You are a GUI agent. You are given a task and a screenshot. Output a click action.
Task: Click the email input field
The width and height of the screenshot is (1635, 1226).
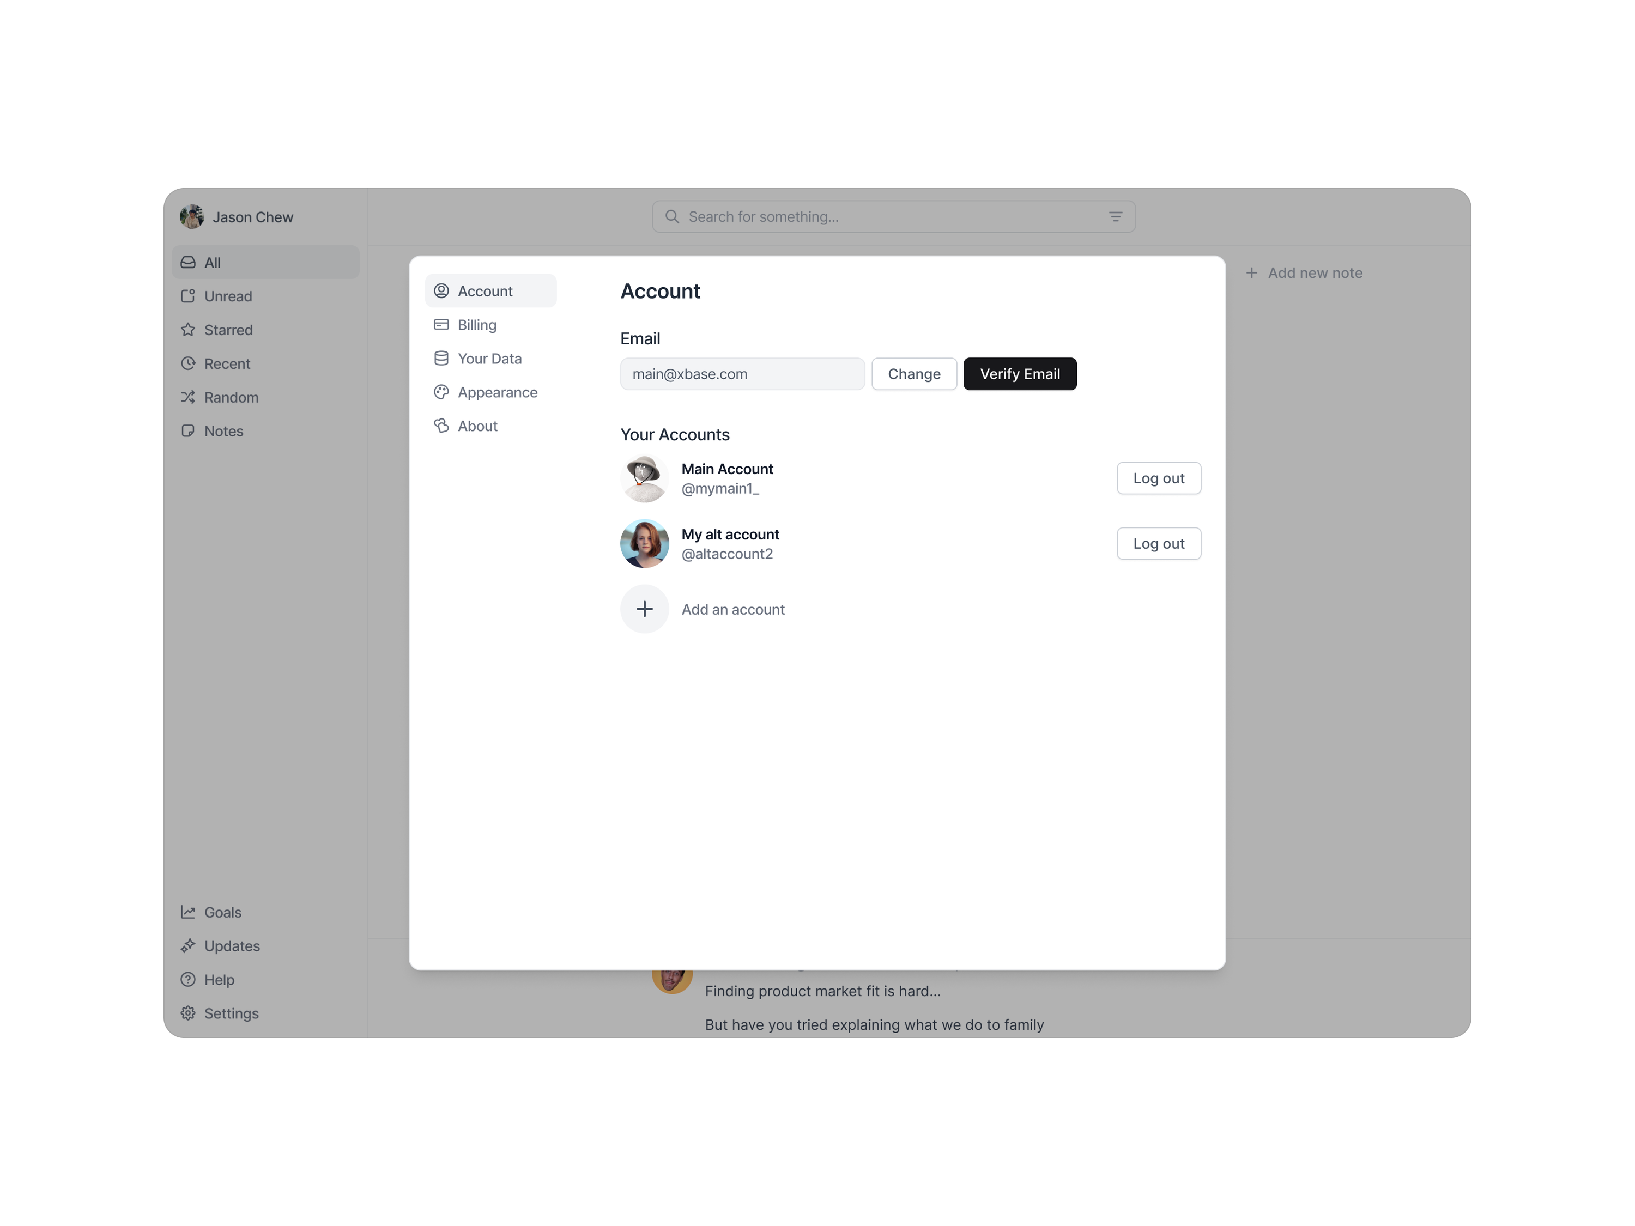tap(742, 373)
